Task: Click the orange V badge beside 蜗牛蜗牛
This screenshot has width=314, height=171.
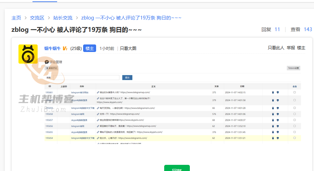Action: coord(65,48)
